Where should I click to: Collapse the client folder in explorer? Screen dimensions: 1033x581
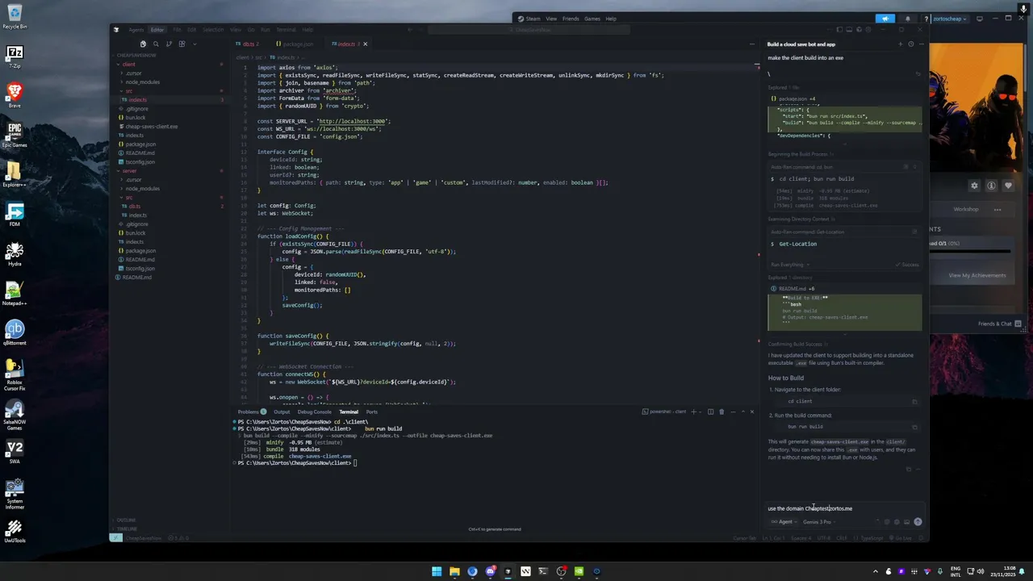(128, 65)
